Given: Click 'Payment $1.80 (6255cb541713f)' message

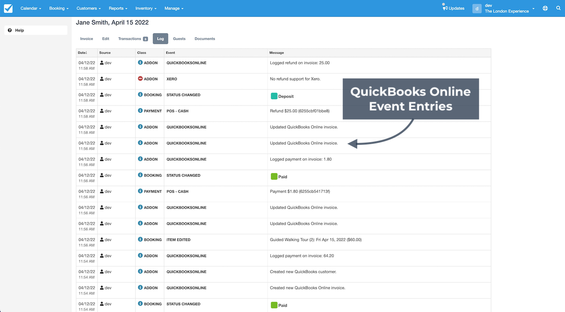Looking at the screenshot, I should pos(300,192).
